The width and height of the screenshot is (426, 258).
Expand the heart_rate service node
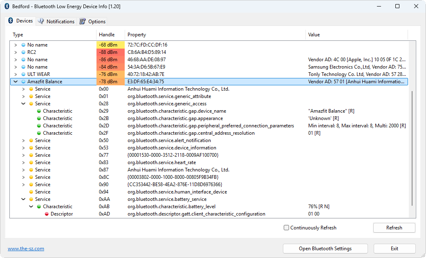(x=23, y=162)
